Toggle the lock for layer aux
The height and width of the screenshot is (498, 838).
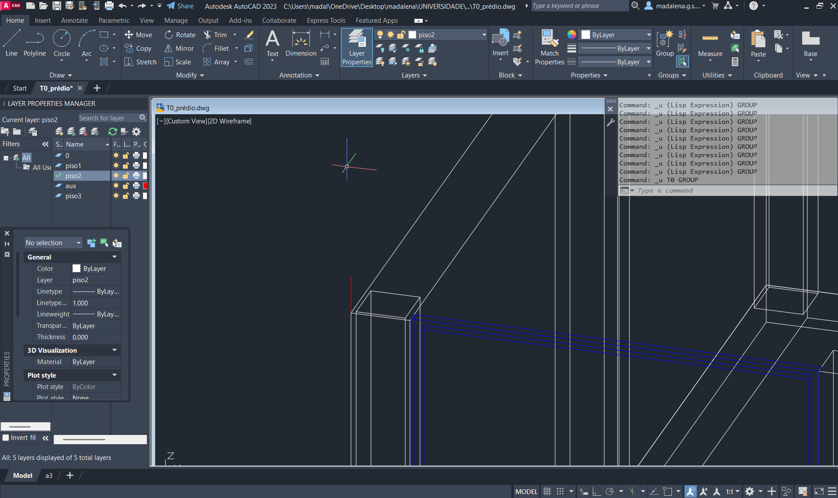pyautogui.click(x=125, y=186)
